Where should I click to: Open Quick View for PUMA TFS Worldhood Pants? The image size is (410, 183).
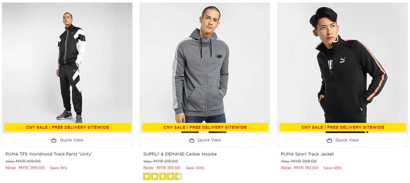(x=71, y=140)
